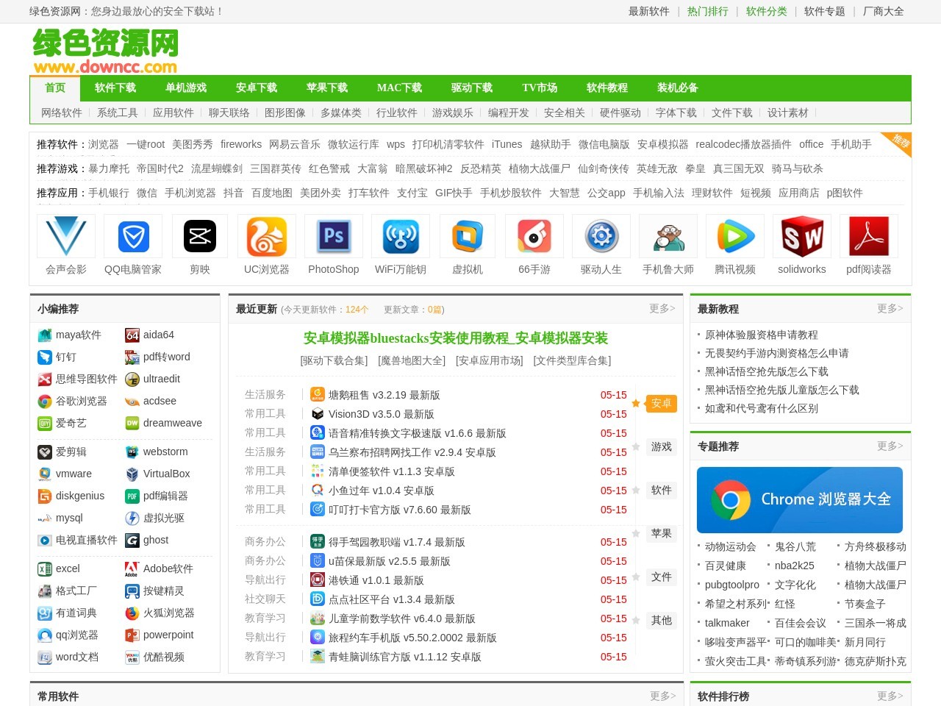This screenshot has height=706, width=941.
Task: Open the 装机必备 nav tab
Action: click(x=678, y=88)
